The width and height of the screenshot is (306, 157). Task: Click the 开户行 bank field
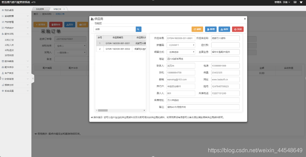(x=181, y=86)
